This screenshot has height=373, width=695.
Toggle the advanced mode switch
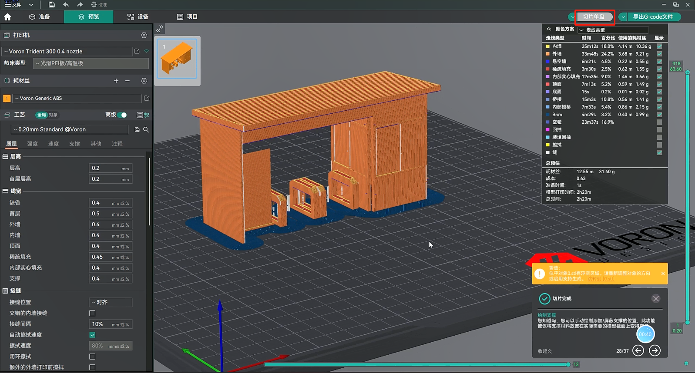point(123,115)
